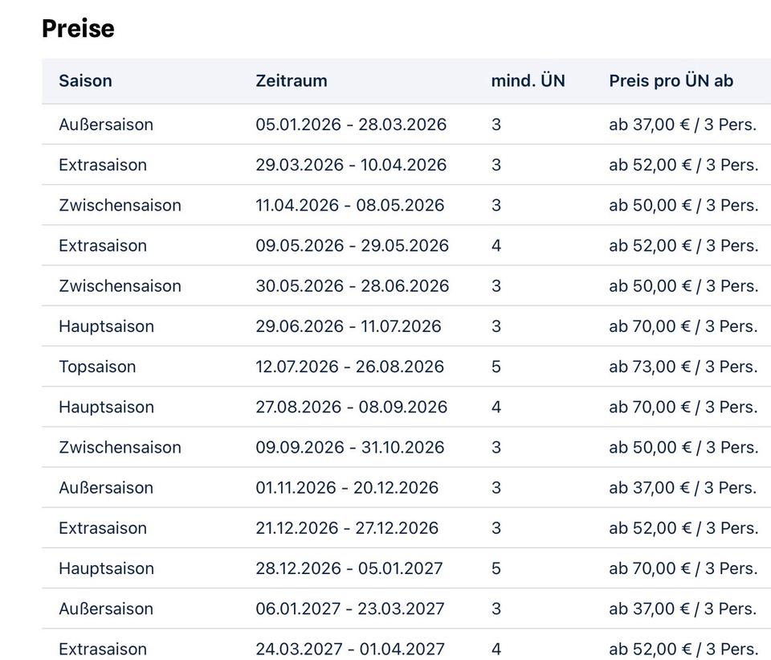The width and height of the screenshot is (771, 660).
Task: Click the 09.09.2026 - 31.10.2026 period
Action: [349, 447]
